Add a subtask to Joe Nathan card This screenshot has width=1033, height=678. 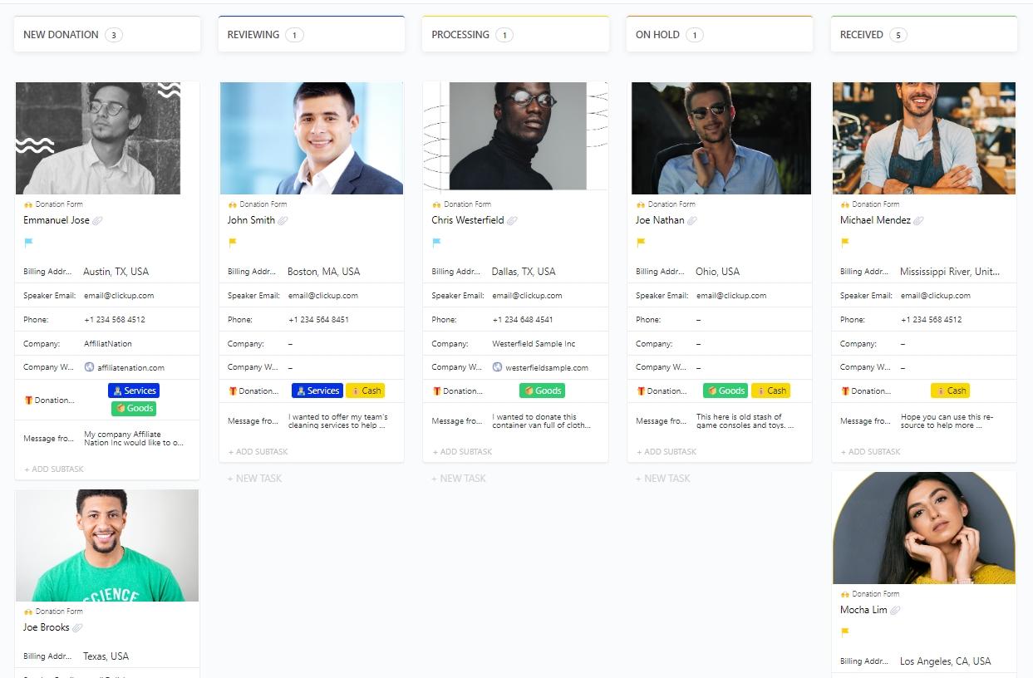point(667,452)
